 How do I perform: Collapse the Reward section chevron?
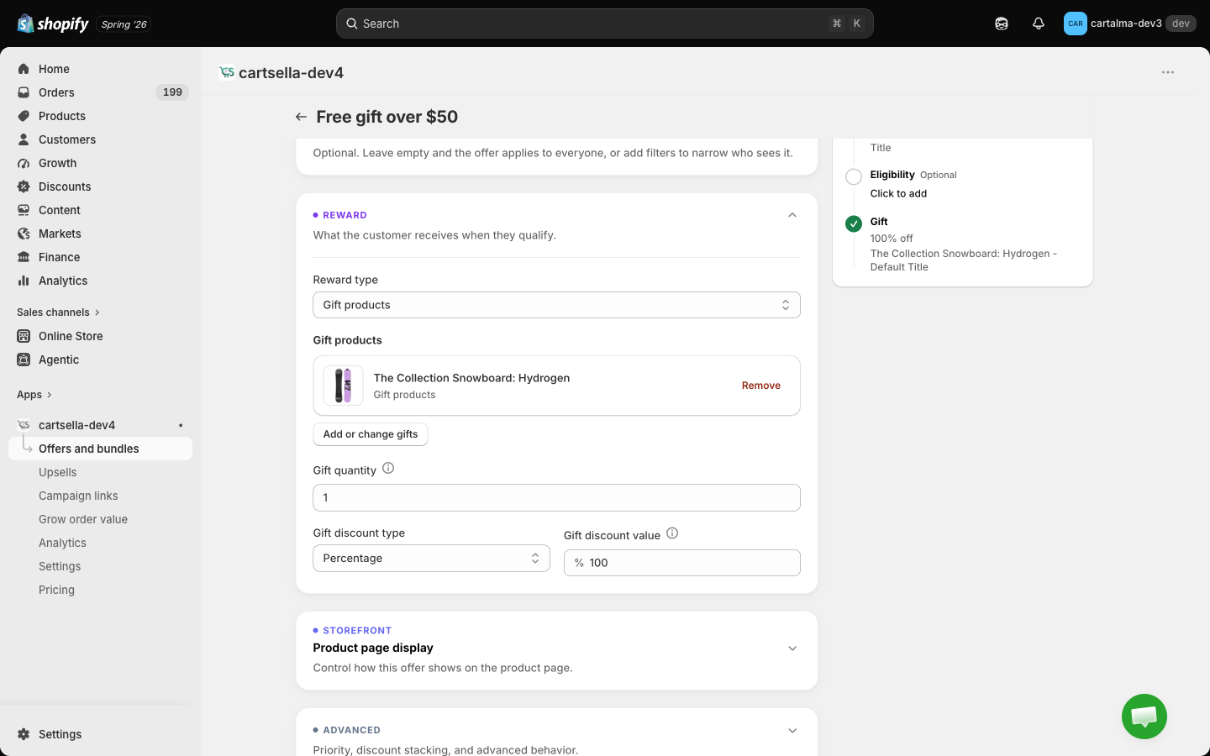tap(792, 215)
